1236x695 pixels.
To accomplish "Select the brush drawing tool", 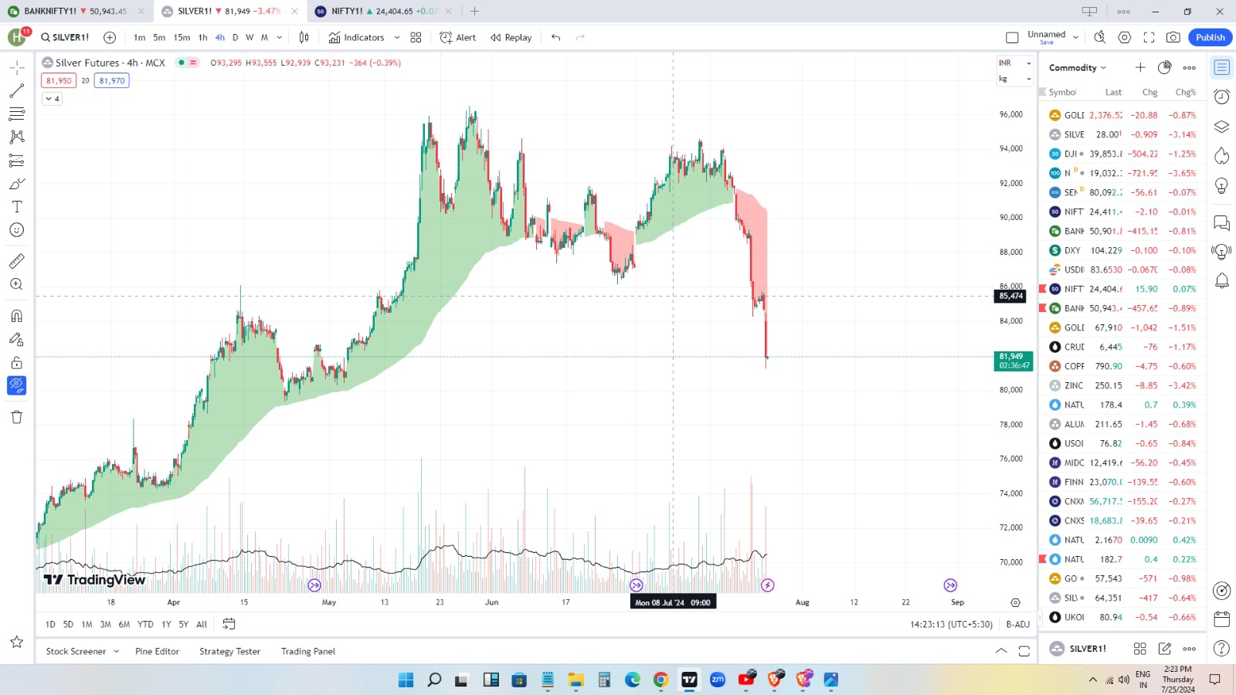I will coord(16,184).
